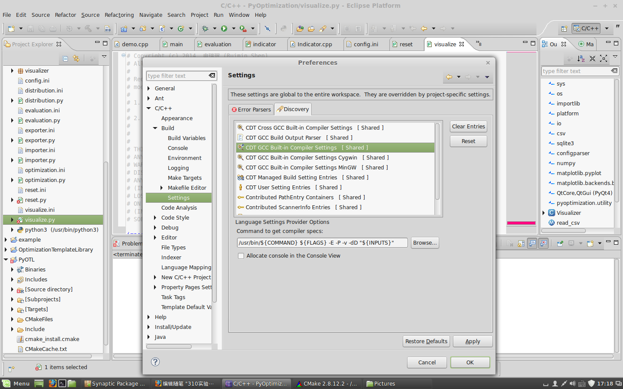
Task: Expand the General preferences node
Action: pos(148,88)
